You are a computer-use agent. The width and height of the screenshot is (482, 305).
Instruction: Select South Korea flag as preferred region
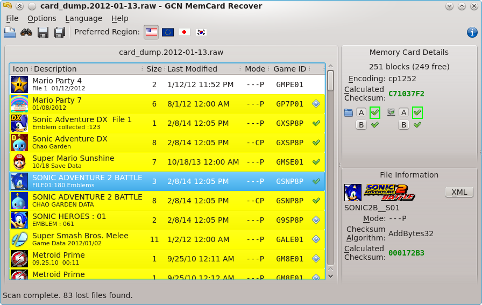201,32
